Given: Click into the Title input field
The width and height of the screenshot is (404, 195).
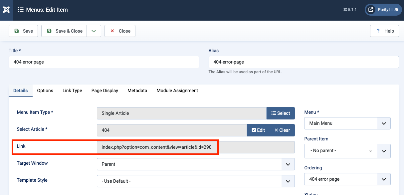Looking at the screenshot, I should pos(104,62).
